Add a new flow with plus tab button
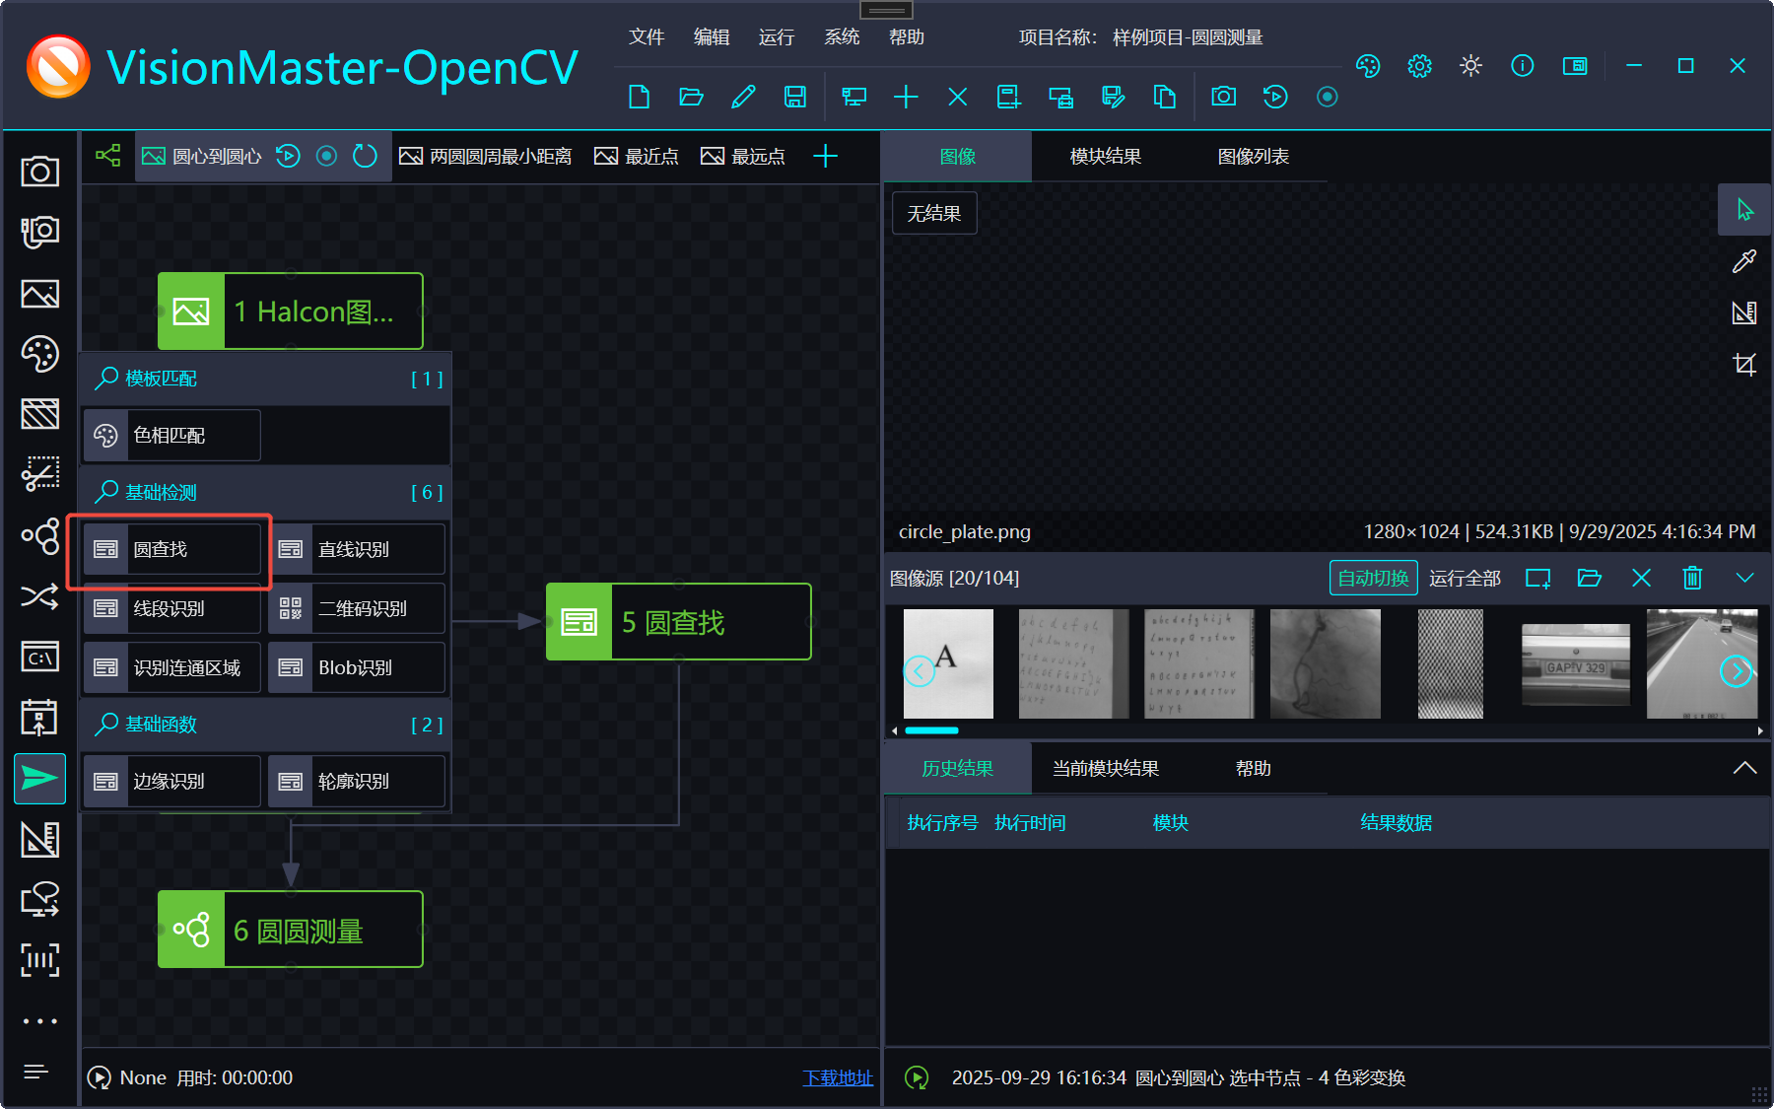1774x1109 pixels. pos(825,156)
